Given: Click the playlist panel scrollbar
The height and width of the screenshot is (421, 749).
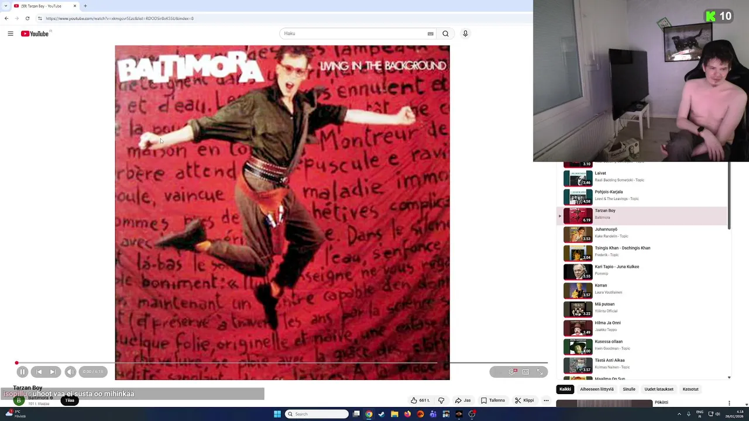Looking at the screenshot, I should tap(729, 196).
